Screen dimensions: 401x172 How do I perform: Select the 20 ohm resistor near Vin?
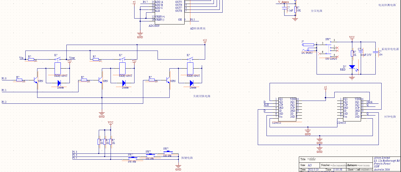[31, 60]
